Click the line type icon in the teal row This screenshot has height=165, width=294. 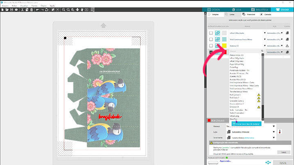click(x=217, y=39)
